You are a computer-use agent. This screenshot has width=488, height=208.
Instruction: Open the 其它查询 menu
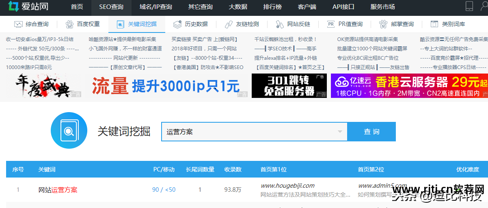point(200,7)
